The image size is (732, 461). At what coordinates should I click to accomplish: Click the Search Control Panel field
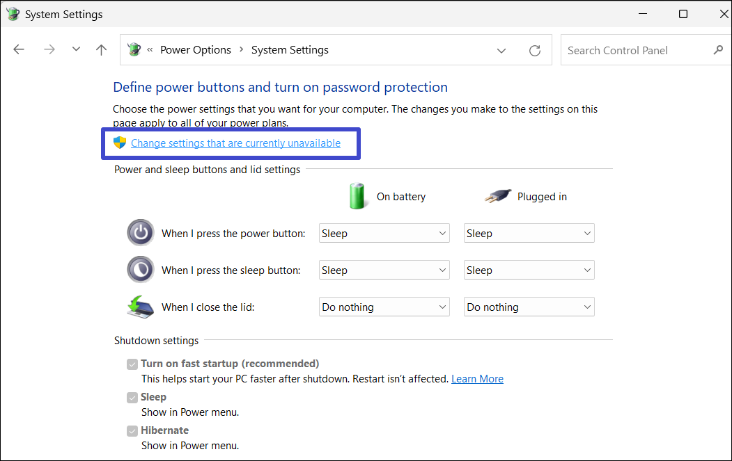pyautogui.click(x=634, y=50)
